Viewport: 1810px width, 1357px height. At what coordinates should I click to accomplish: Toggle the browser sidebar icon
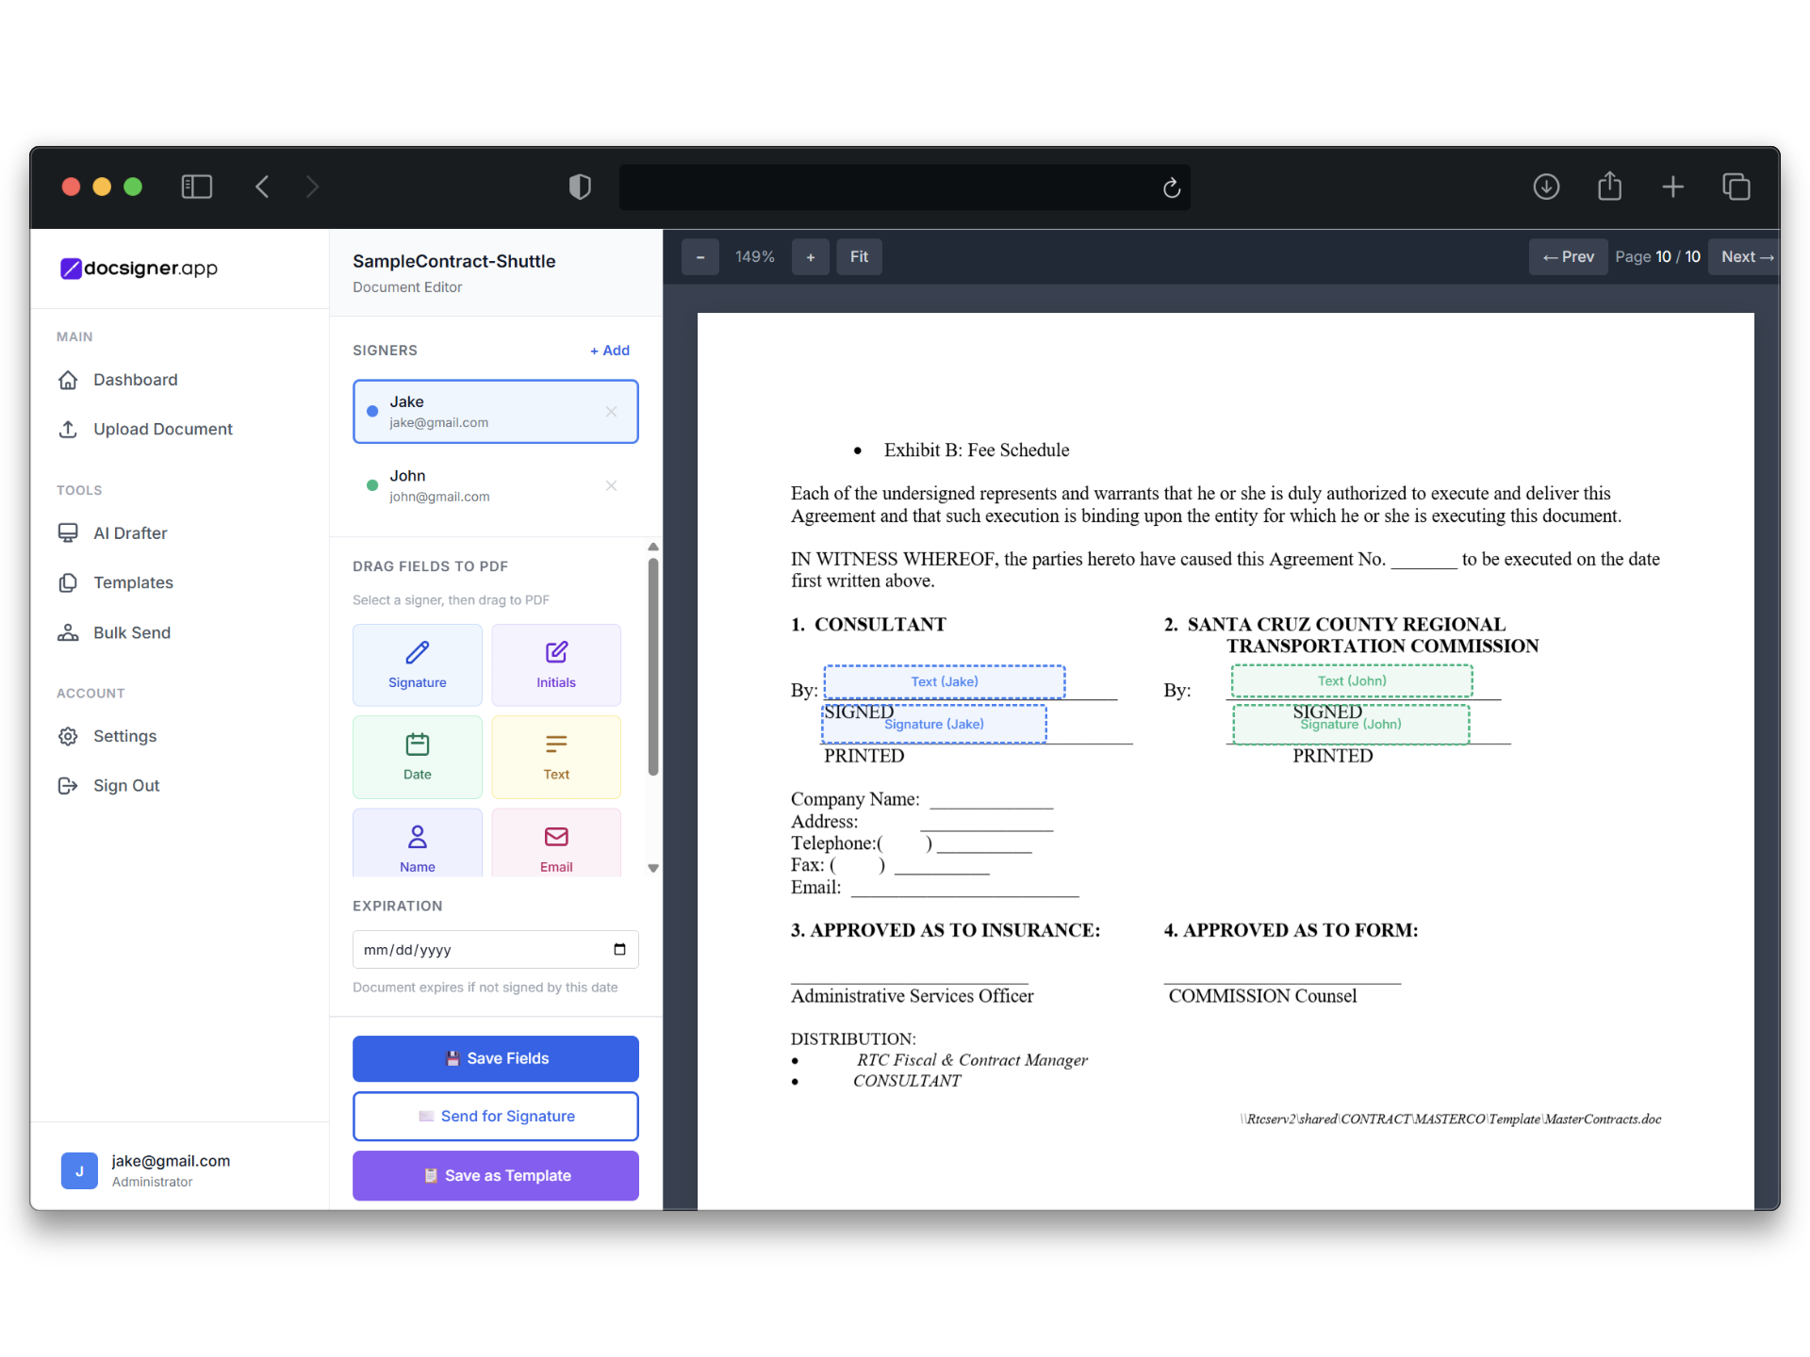click(196, 187)
